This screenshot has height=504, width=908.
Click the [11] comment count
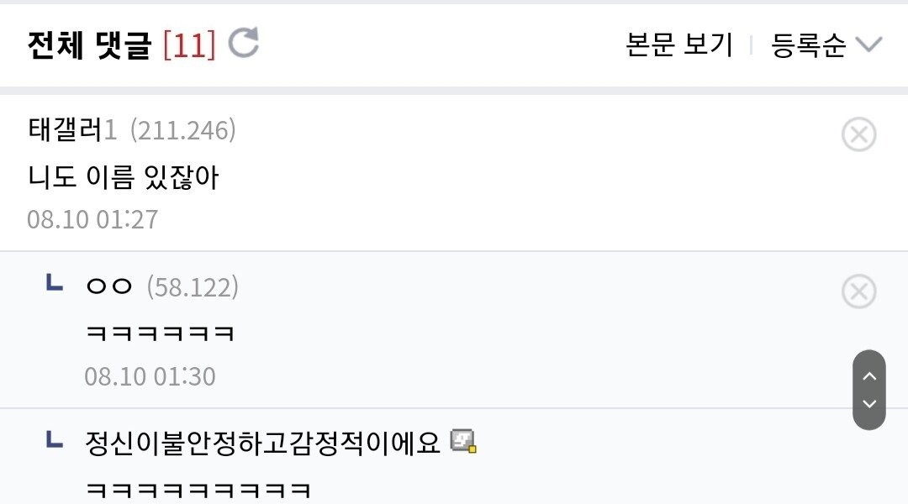(x=189, y=45)
